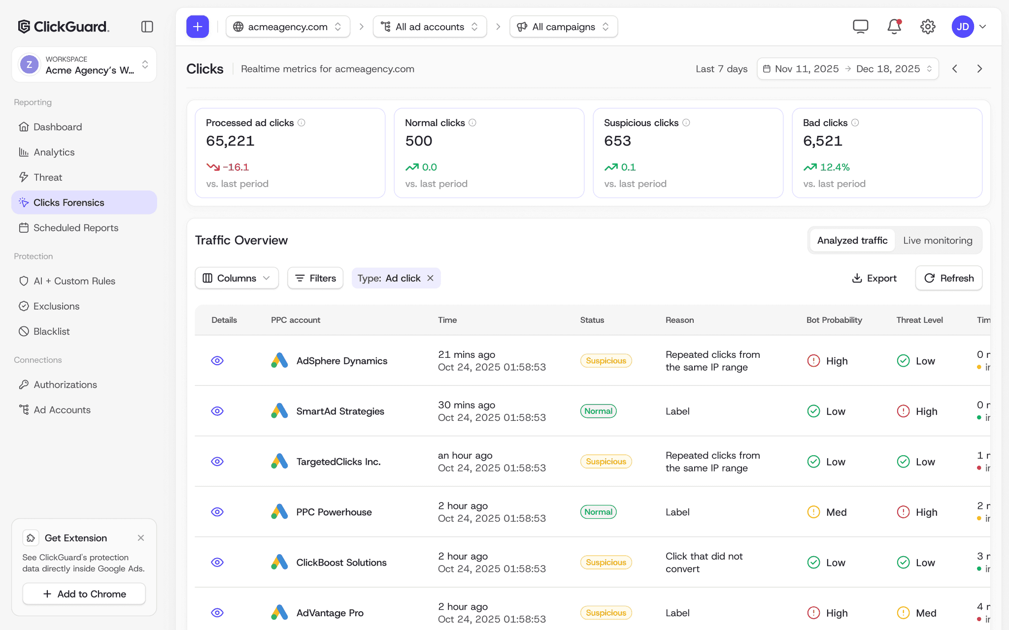
Task: View details eye for PPC Powerhouse
Action: click(217, 512)
